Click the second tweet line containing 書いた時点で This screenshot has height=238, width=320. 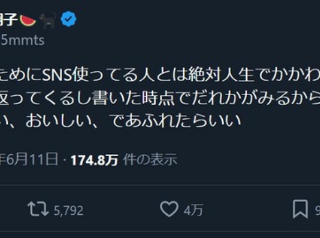pos(160,98)
